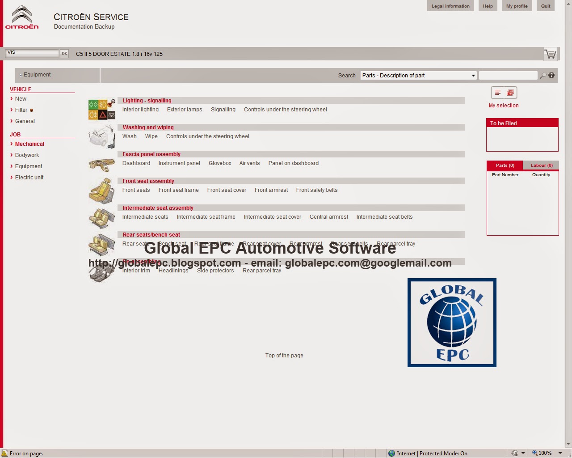Open the Washing and wiping category icon
Image resolution: width=572 pixels, height=458 pixels.
(102, 136)
